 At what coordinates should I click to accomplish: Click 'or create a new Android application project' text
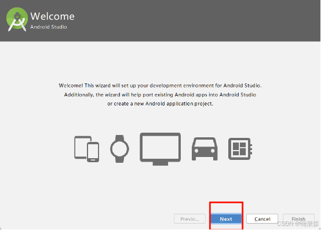pos(160,104)
